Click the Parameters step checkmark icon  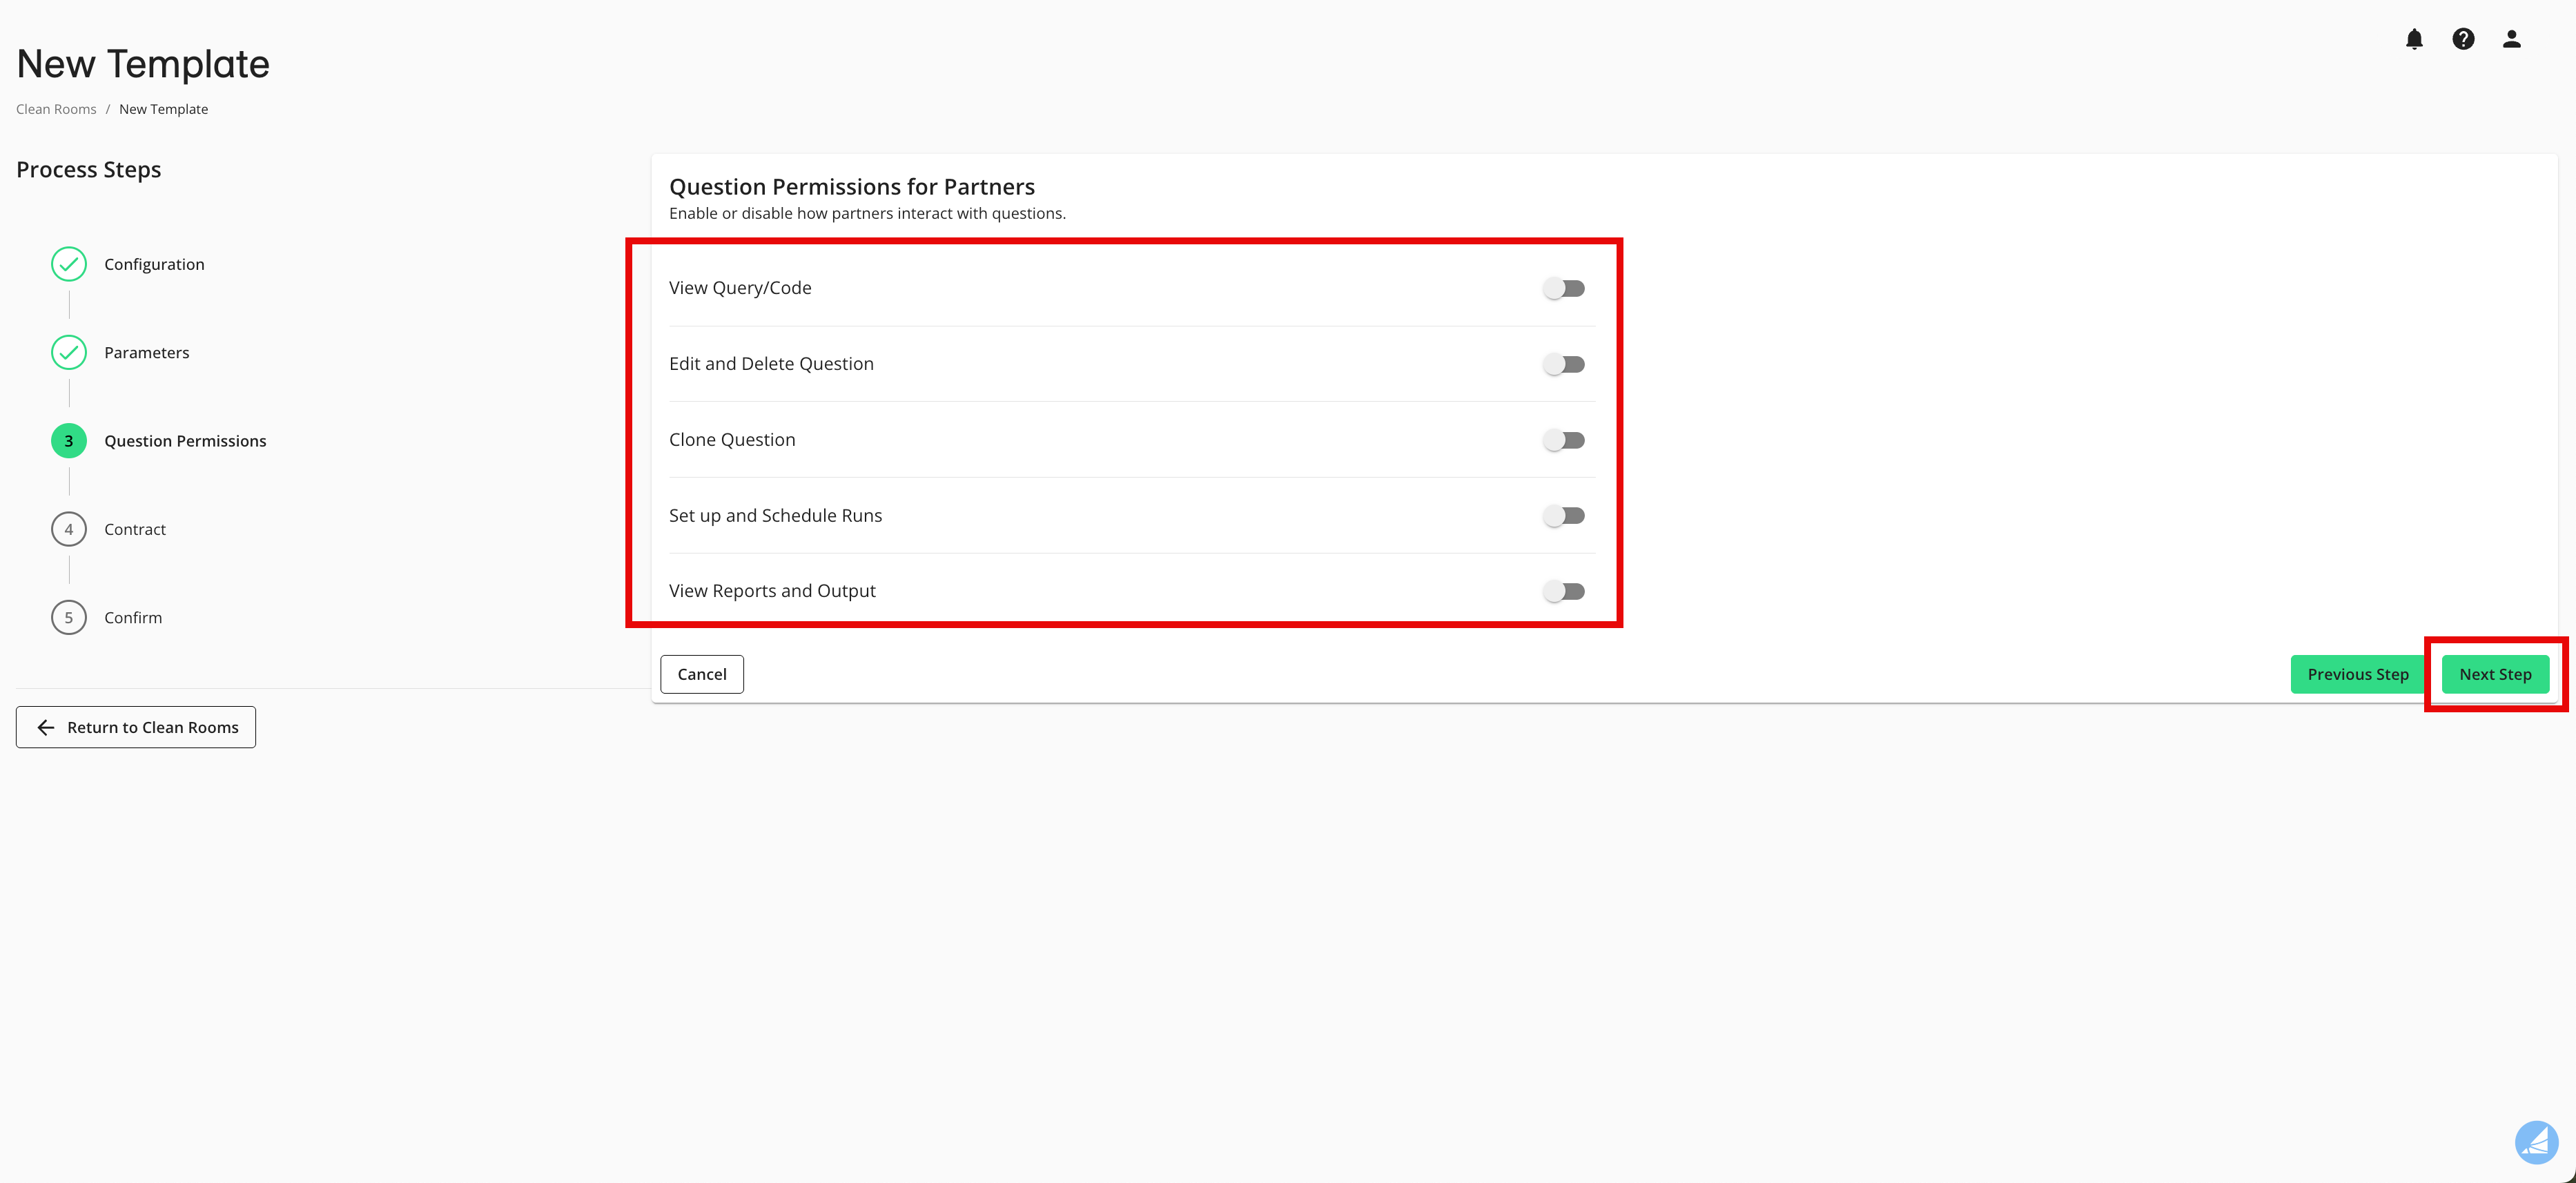[x=68, y=352]
